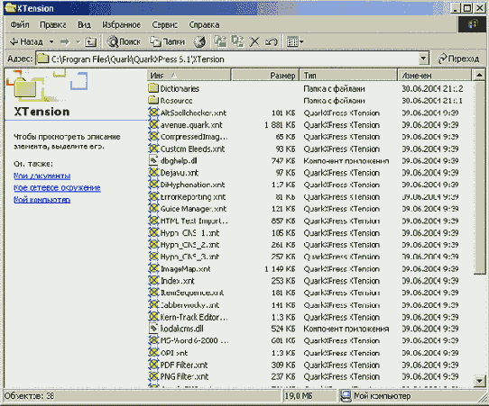The image size is (489, 406).
Task: Select the Dejavu.xnt file icon
Action: pyautogui.click(x=153, y=172)
